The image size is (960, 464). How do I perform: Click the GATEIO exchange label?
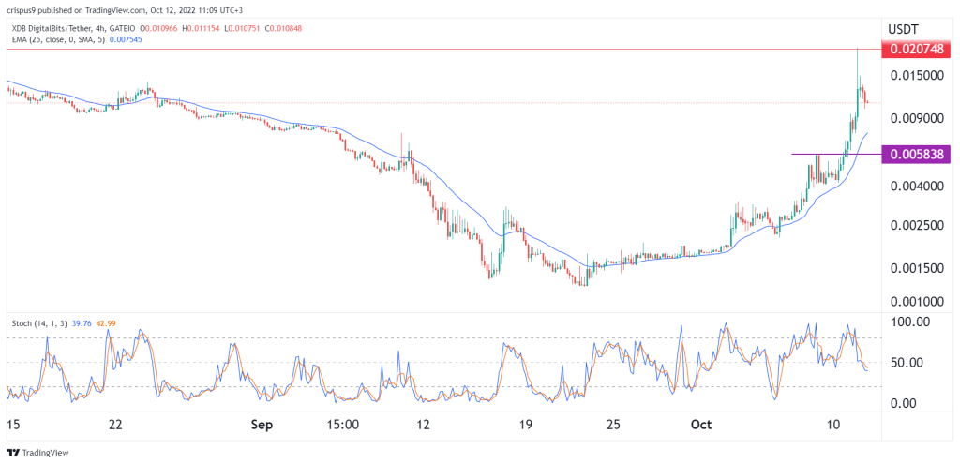tap(121, 28)
